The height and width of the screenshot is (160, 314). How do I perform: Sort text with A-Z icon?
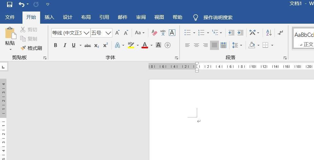point(269,33)
